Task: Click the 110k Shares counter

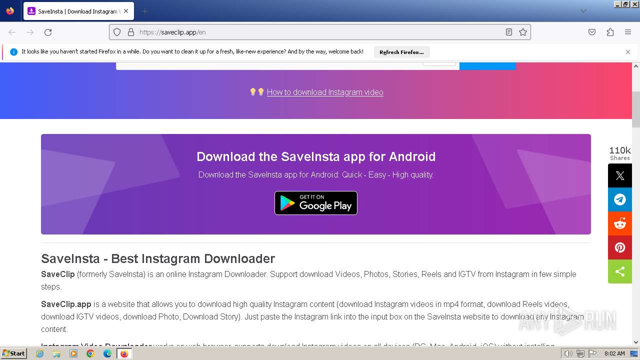Action: [620, 153]
